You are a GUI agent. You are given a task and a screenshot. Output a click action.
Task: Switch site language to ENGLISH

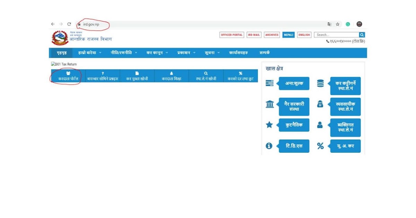[304, 35]
